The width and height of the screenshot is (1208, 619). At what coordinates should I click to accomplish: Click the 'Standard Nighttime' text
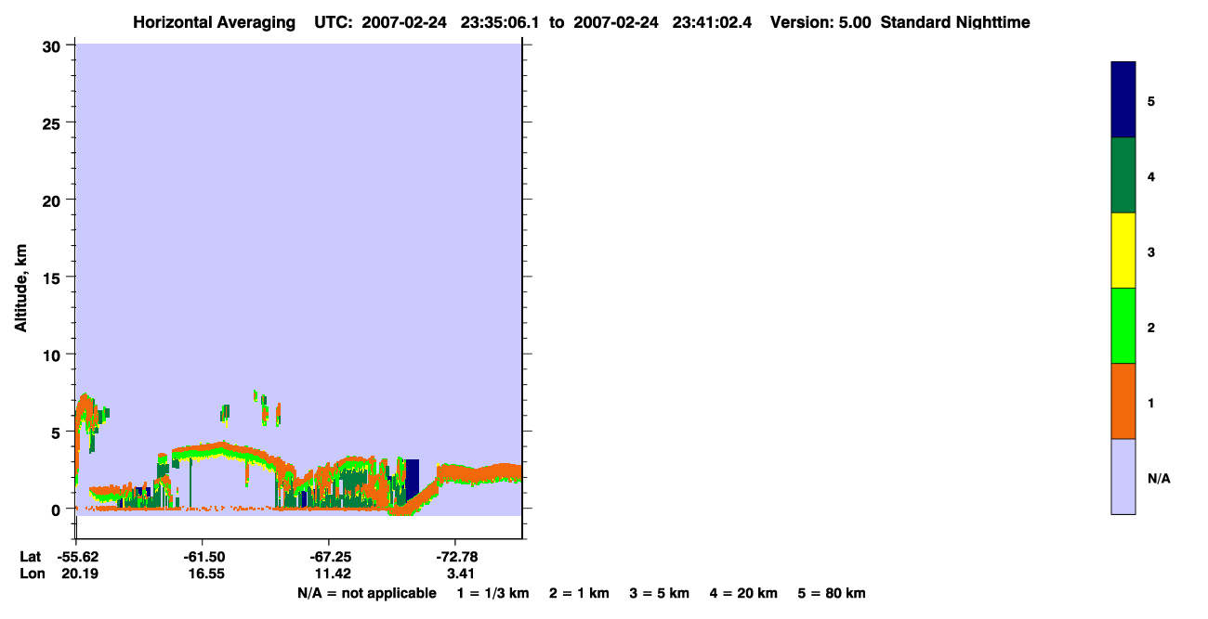(x=955, y=22)
